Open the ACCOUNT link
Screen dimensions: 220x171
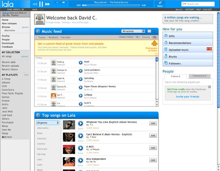[x=189, y=9]
